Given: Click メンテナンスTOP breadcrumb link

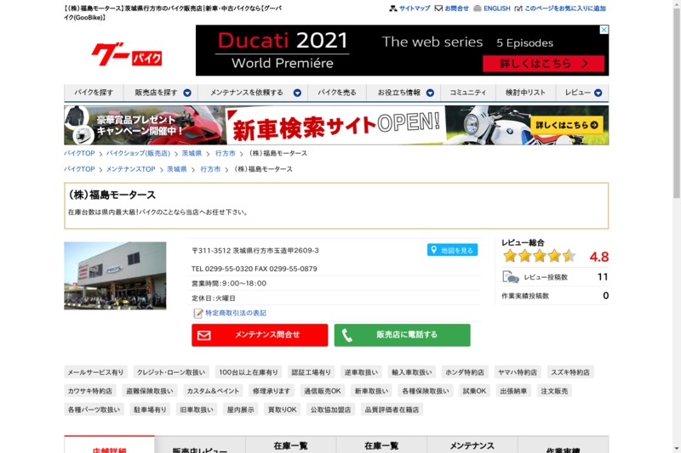Looking at the screenshot, I should [x=131, y=169].
